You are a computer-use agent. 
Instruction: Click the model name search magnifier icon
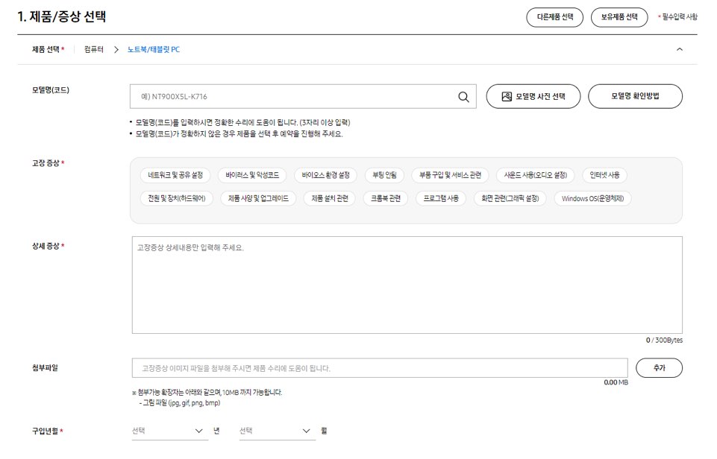(463, 96)
